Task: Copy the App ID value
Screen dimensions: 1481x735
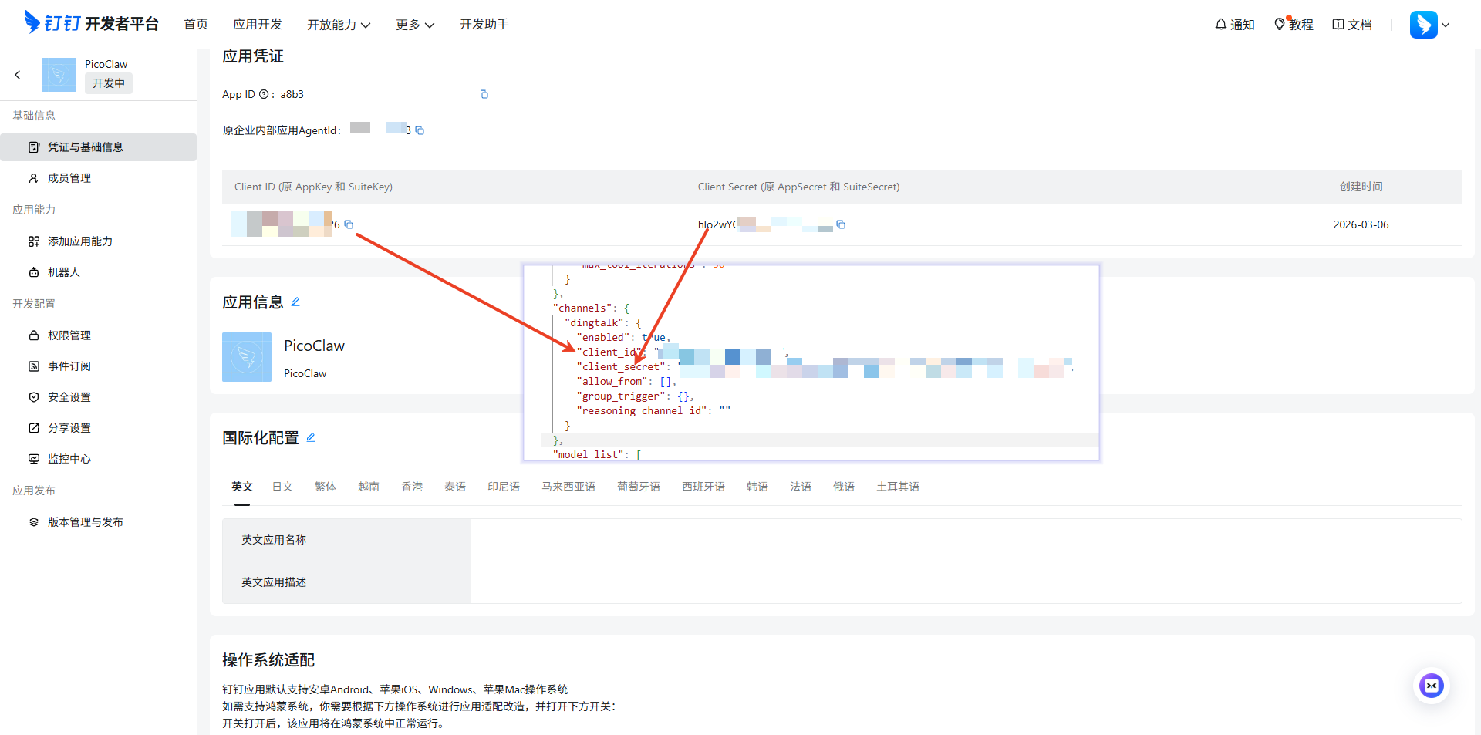Action: (484, 94)
